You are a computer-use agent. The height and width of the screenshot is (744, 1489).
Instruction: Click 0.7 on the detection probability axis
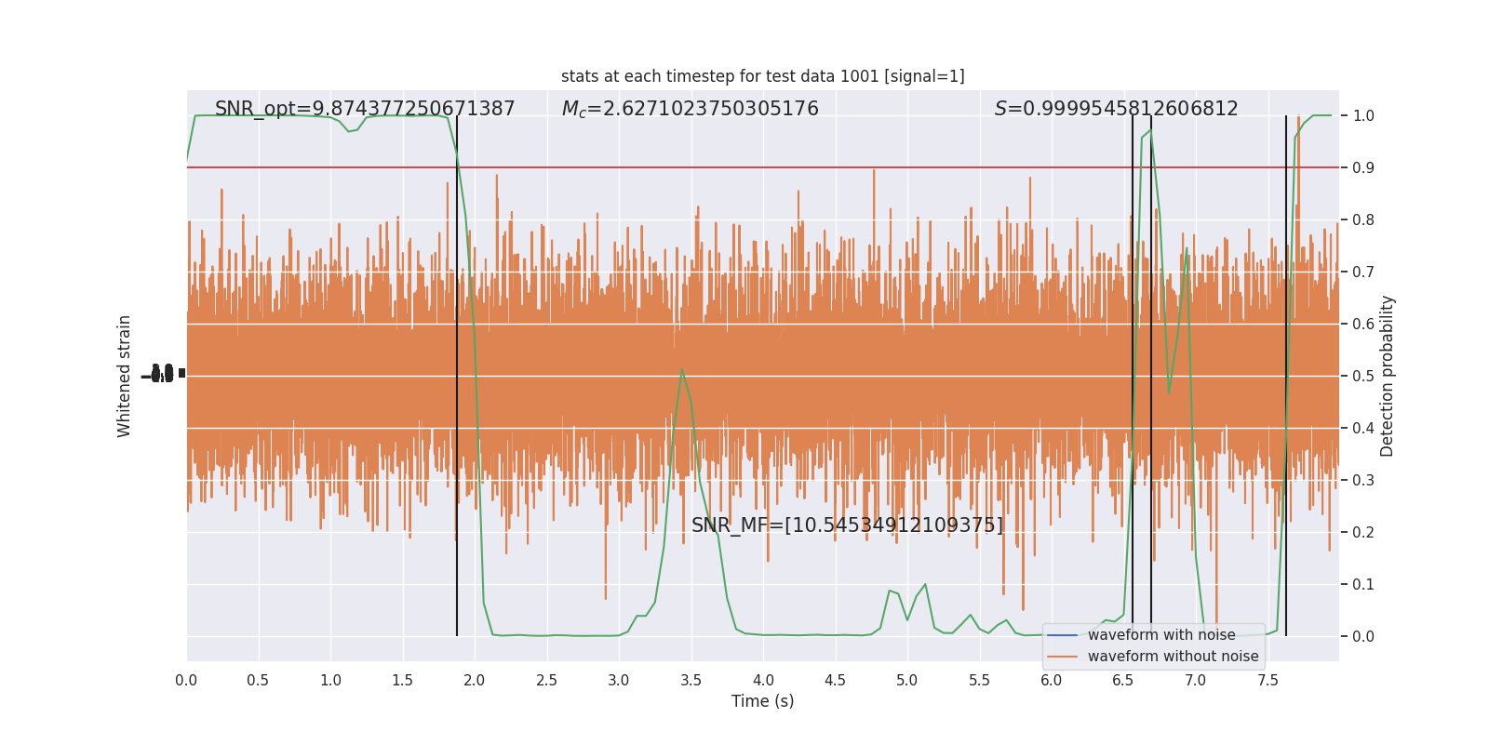coord(1363,272)
